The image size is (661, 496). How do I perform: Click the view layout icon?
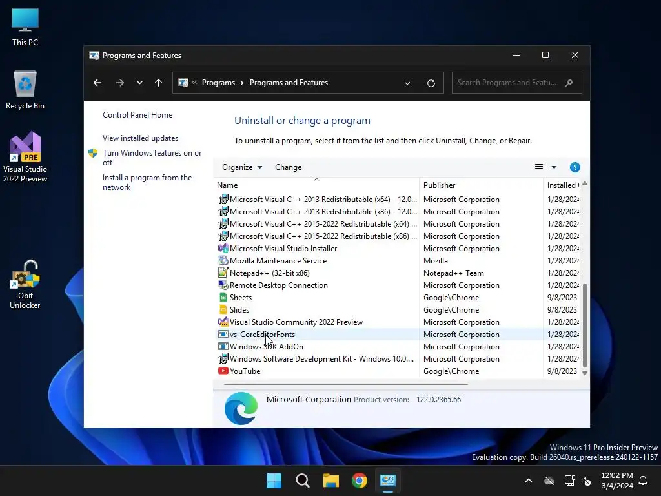[x=539, y=167]
